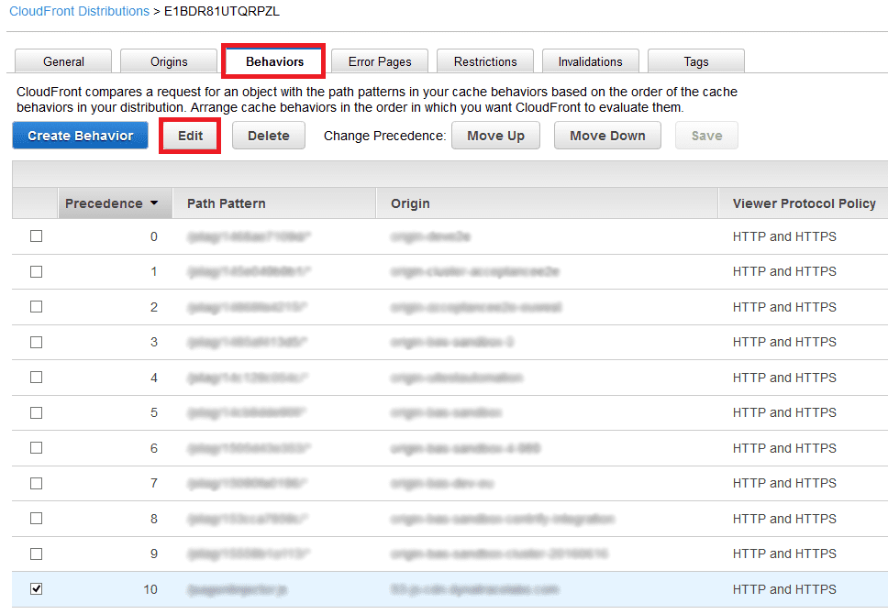Viewport: 888px width, 614px height.
Task: Click Move Up to raise precedence
Action: (495, 136)
